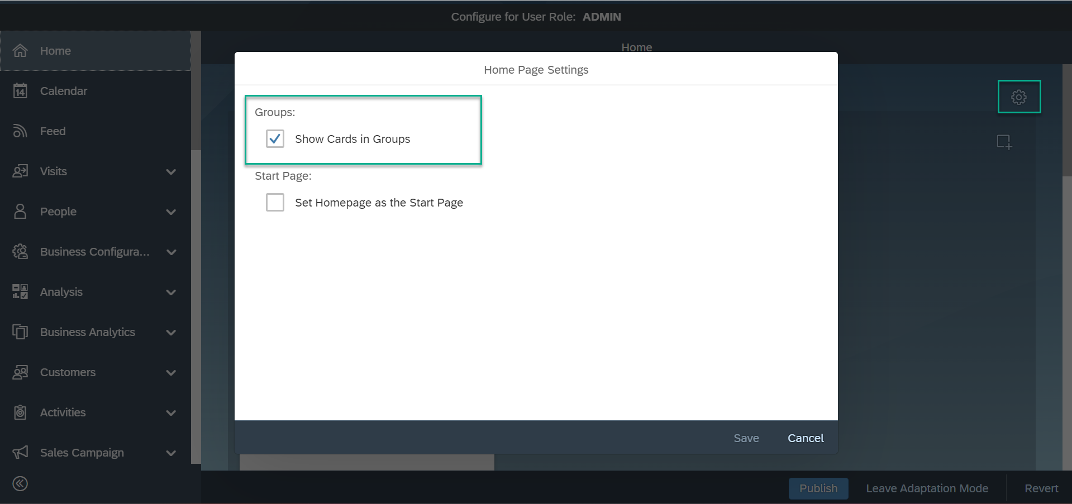Click the Sales Campaign megaphone icon
1072x504 pixels.
tap(20, 453)
